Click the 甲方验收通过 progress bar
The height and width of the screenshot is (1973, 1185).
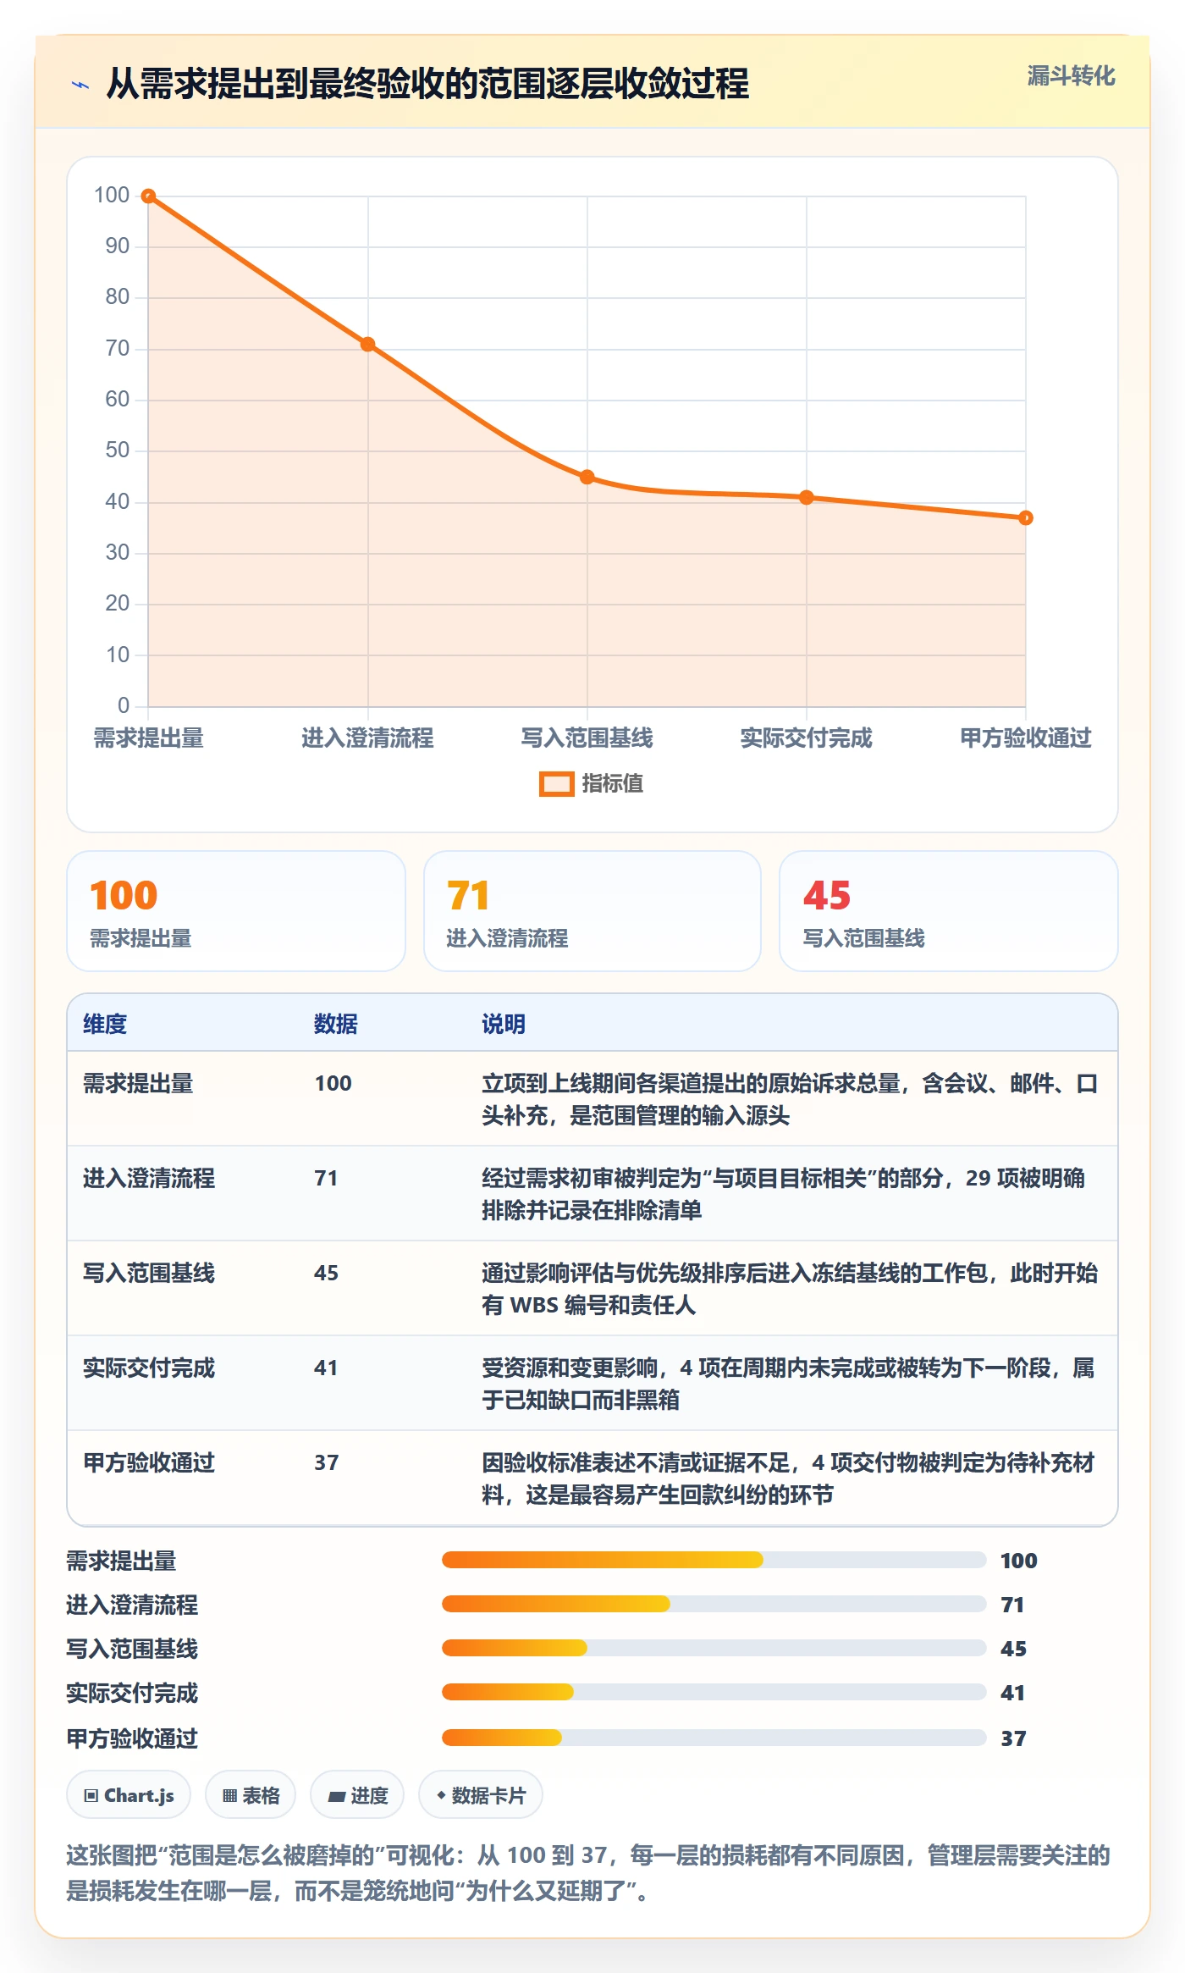(714, 1738)
